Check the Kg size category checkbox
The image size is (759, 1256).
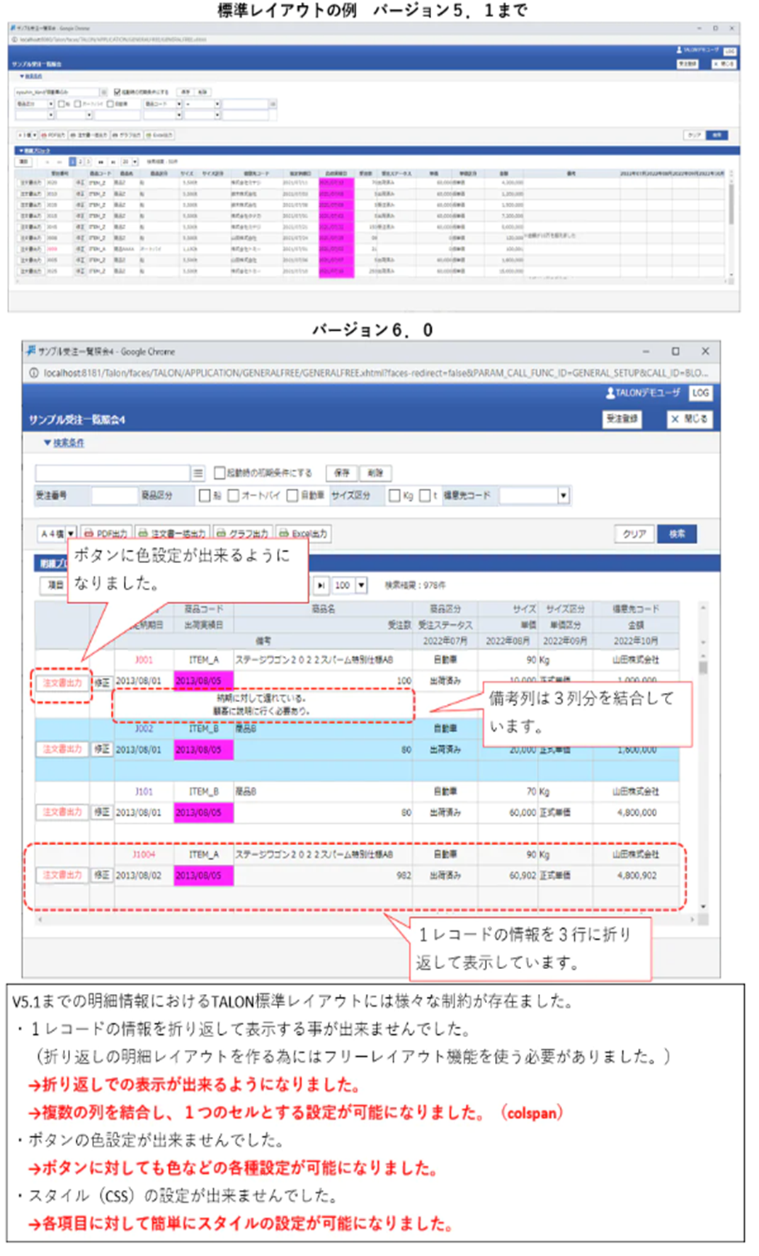point(394,496)
